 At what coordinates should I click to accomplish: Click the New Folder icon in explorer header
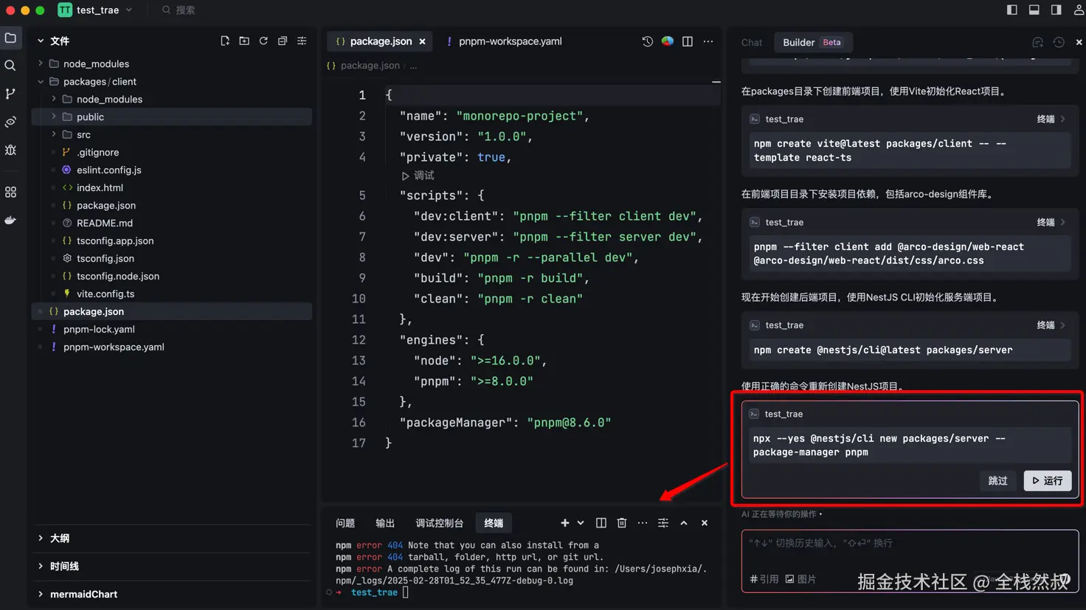tap(244, 41)
